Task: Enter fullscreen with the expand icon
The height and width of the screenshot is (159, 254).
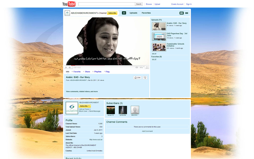Action: tap(147, 67)
